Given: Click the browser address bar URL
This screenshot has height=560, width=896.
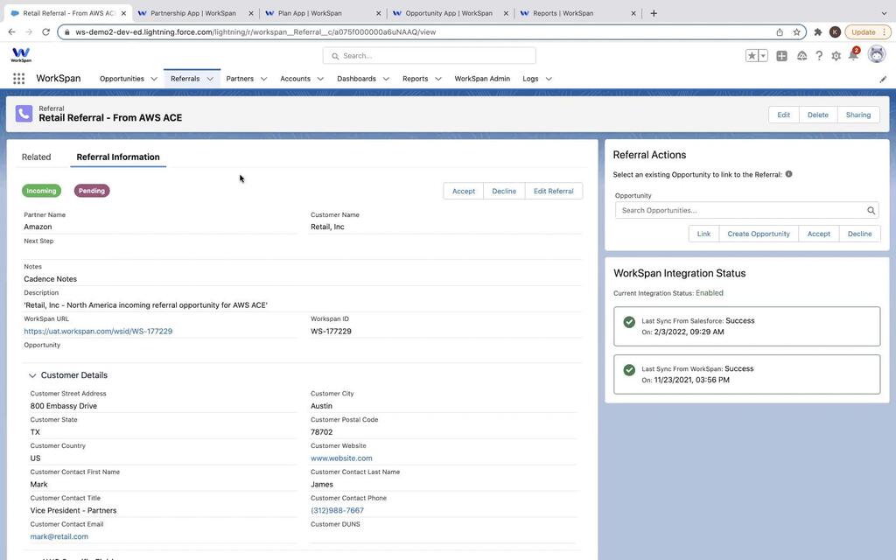Looking at the screenshot, I should pyautogui.click(x=255, y=32).
